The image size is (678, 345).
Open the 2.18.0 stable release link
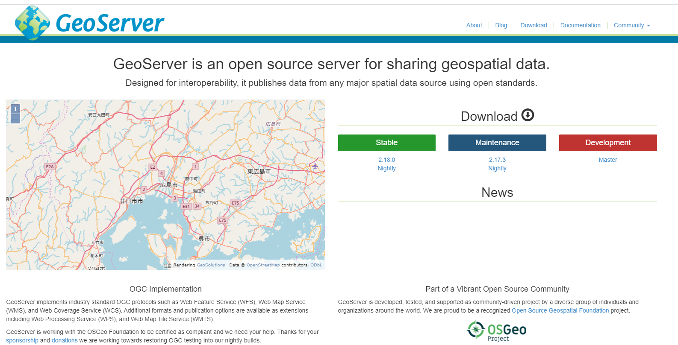click(x=387, y=160)
